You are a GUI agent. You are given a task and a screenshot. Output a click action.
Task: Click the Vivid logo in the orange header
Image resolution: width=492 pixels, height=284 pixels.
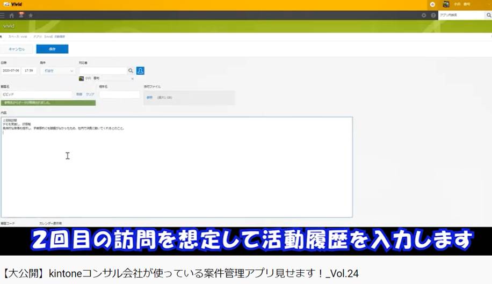13,4
